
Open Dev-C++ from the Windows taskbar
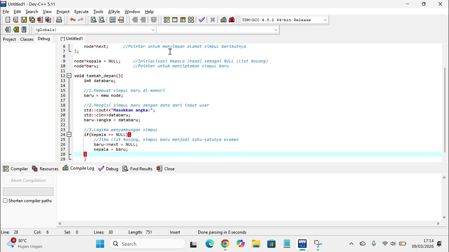point(302,244)
